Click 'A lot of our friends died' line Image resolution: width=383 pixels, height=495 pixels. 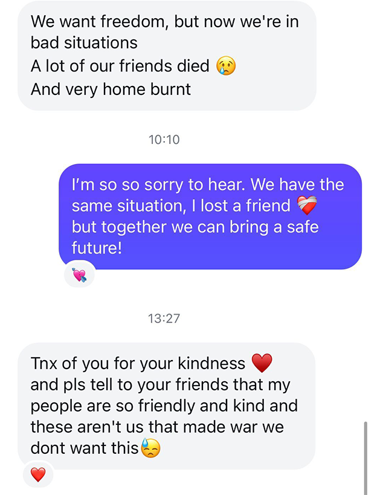(120, 66)
